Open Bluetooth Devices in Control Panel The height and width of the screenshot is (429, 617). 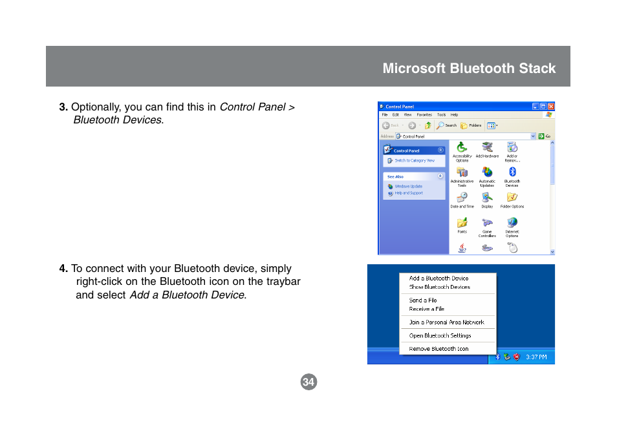pyautogui.click(x=512, y=177)
